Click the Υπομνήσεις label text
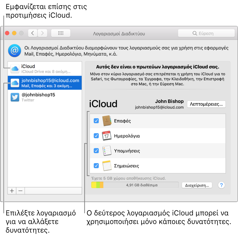Screen dimensions: 238x236 click(127, 151)
